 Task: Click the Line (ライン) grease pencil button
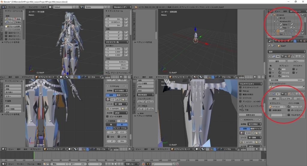pyautogui.click(x=9, y=22)
